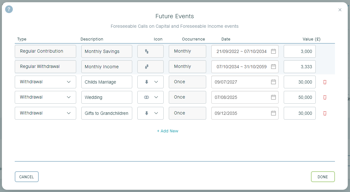
Task: Click the help question mark icon
Action: [9, 9]
